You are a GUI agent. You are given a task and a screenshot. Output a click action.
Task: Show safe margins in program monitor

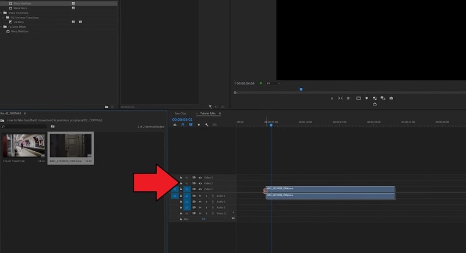(358, 98)
